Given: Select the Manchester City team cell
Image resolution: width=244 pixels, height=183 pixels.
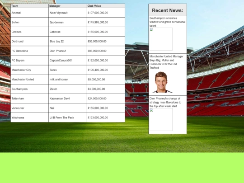Looking at the screenshot, I should pyautogui.click(x=29, y=70).
